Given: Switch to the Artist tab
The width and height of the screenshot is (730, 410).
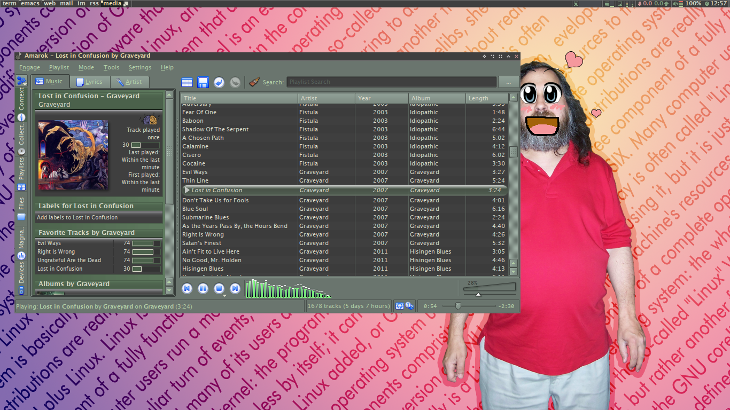Looking at the screenshot, I should pos(129,82).
